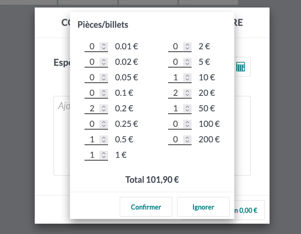Screen dimensions: 301x234
Task: Select the 0.1 € quantity field
Action: 92,93
